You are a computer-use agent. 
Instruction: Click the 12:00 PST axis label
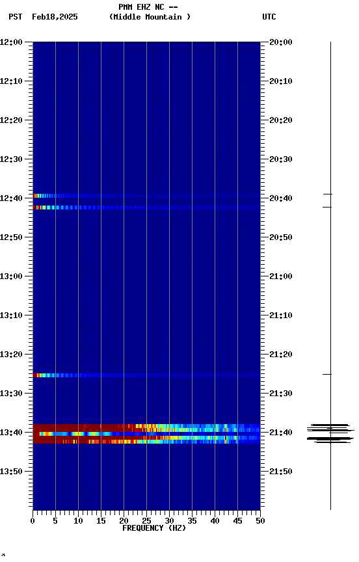(x=11, y=42)
